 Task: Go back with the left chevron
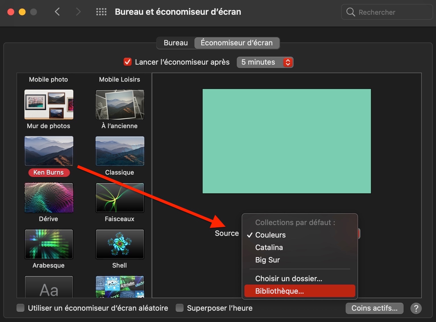(57, 12)
